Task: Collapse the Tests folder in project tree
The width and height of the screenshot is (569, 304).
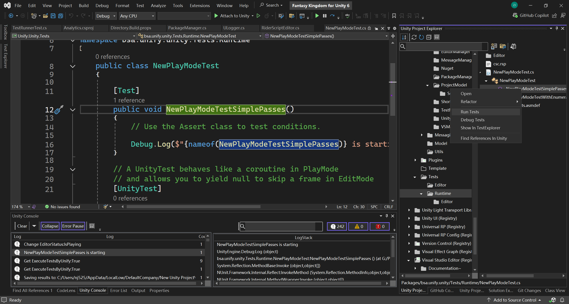Action: coord(415,177)
